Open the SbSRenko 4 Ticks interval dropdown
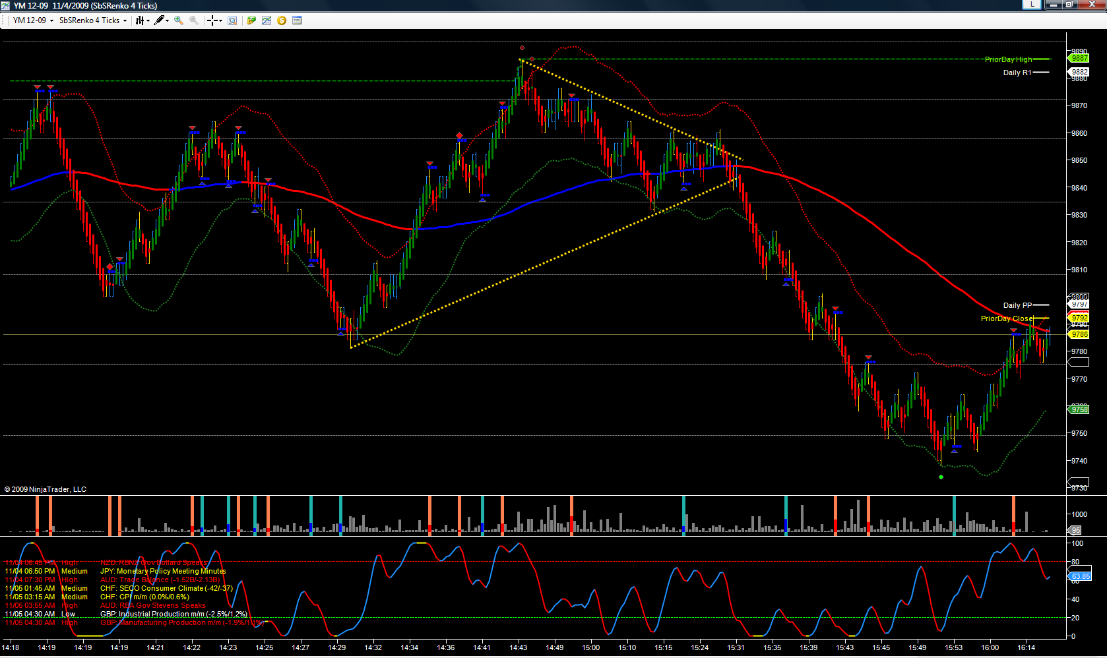Image resolution: width=1107 pixels, height=658 pixels. pyautogui.click(x=93, y=20)
